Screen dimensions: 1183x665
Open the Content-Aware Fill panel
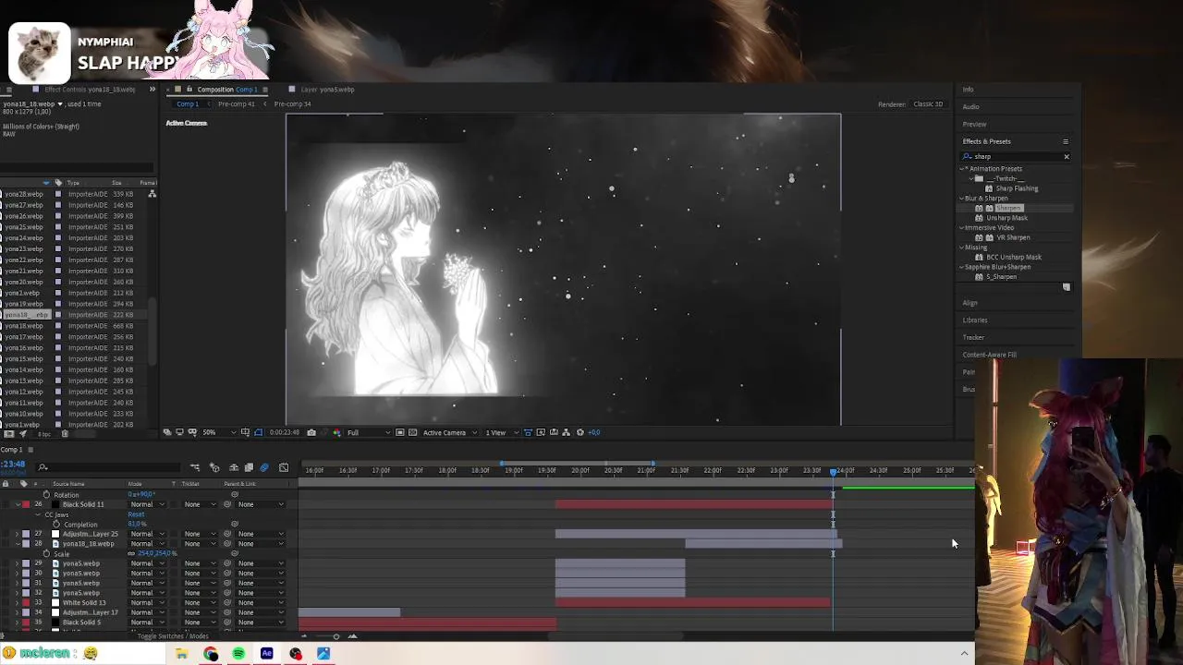[x=989, y=355]
